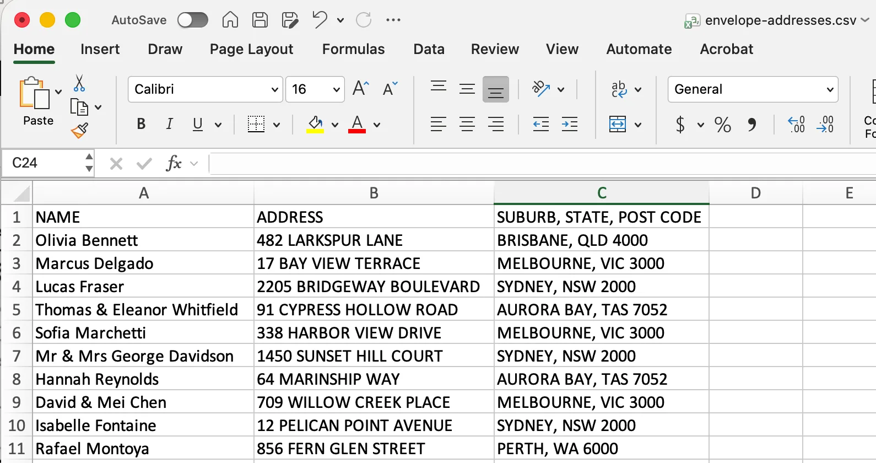This screenshot has height=463, width=876.
Task: Expand the Fill Color arrow
Action: pos(335,125)
